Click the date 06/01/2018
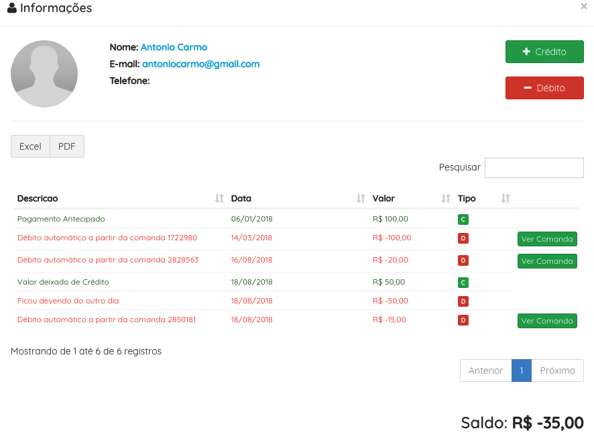594x437 pixels. [x=252, y=219]
